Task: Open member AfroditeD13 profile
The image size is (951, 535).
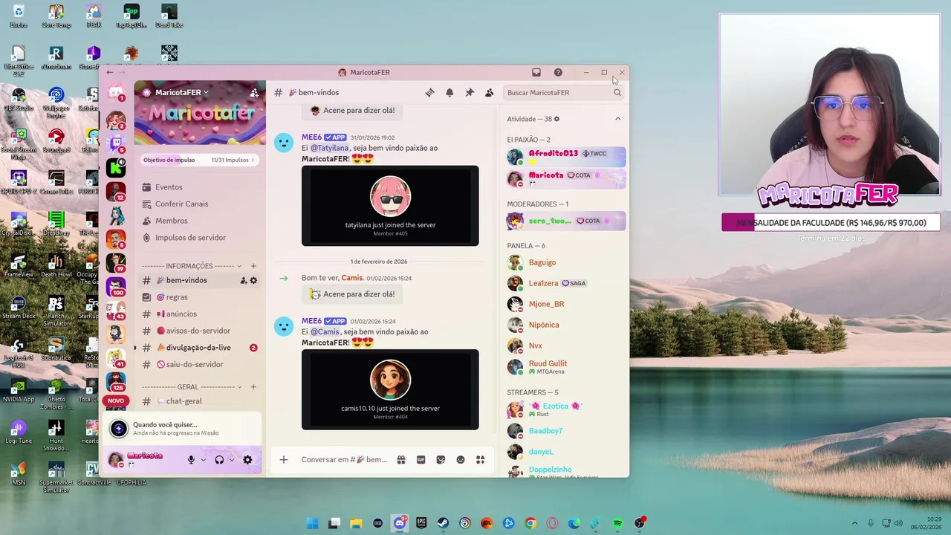Action: click(x=566, y=156)
